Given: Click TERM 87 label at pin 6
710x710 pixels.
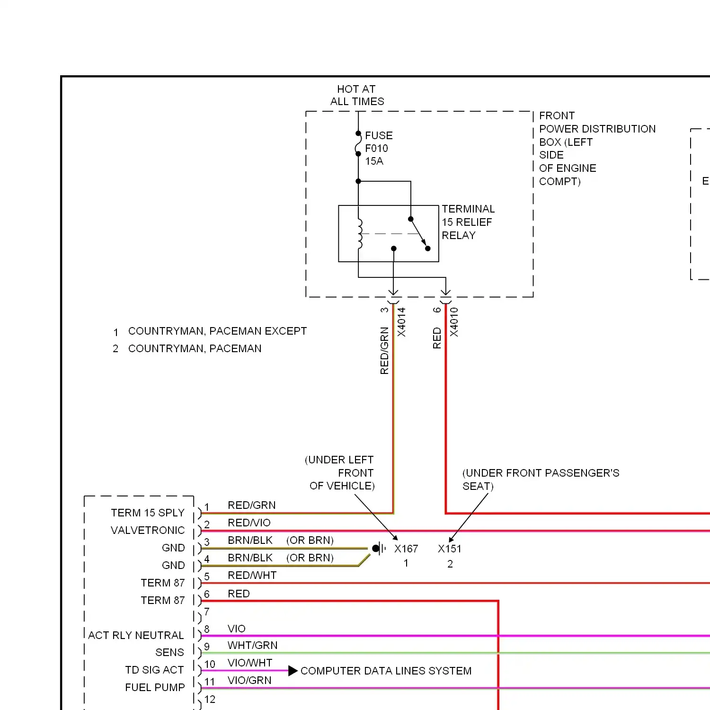Looking at the screenshot, I should point(162,600).
